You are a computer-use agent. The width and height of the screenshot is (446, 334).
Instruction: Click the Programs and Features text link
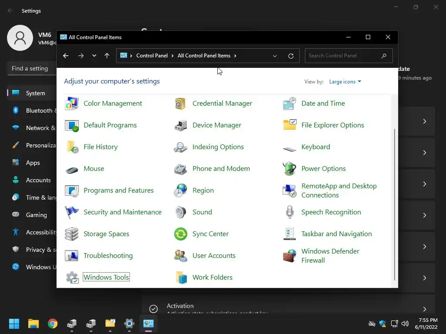[118, 190]
